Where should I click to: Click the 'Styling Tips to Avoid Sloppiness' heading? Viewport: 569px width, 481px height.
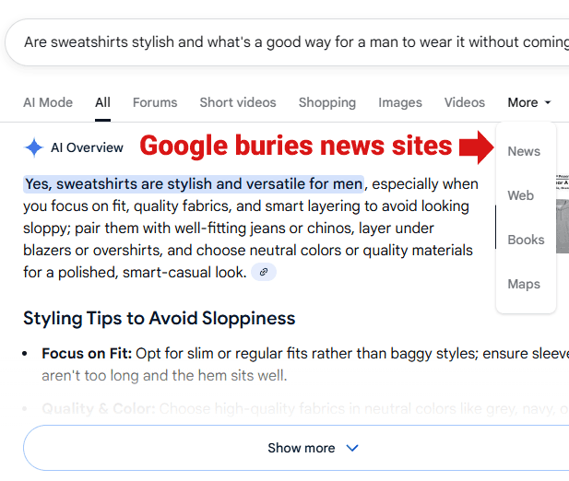159,318
